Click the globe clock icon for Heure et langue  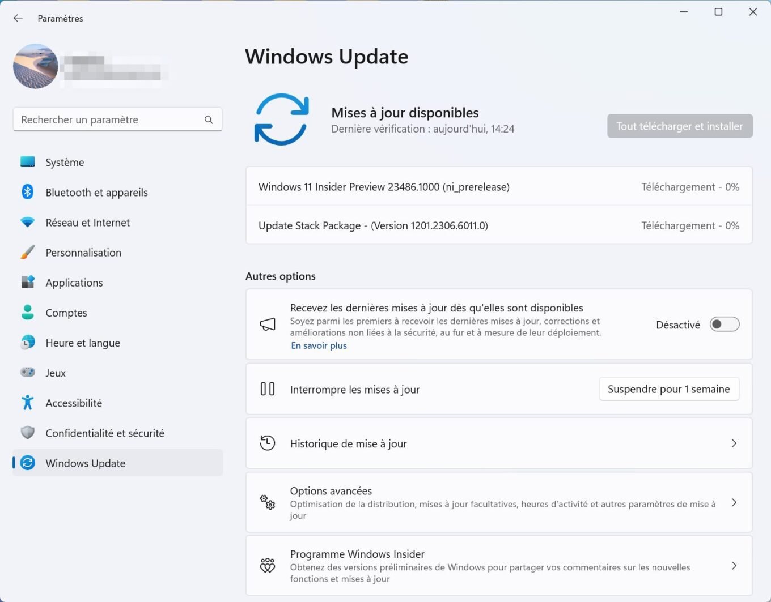click(x=27, y=342)
